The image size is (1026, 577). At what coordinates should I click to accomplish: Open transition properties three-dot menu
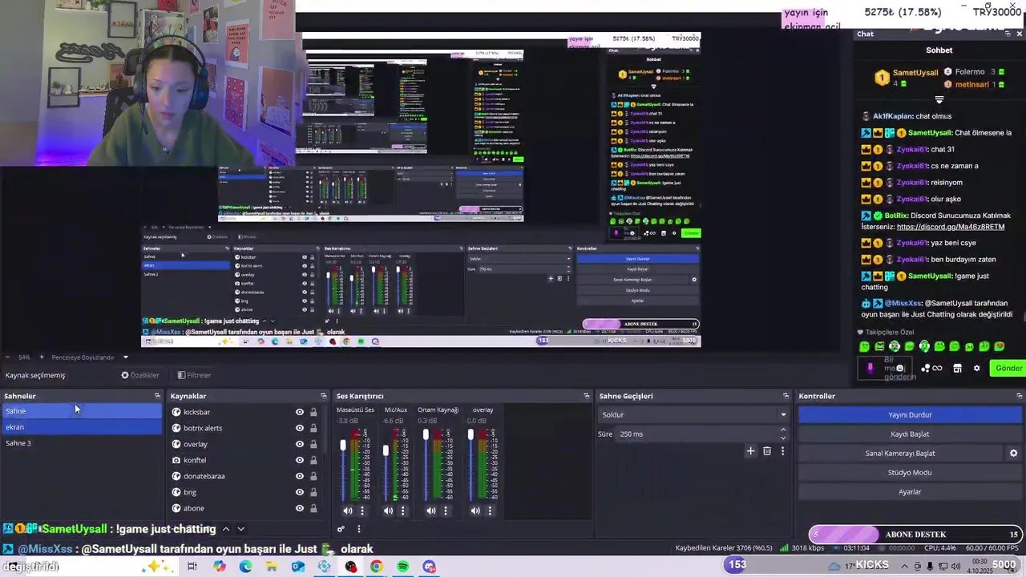782,451
